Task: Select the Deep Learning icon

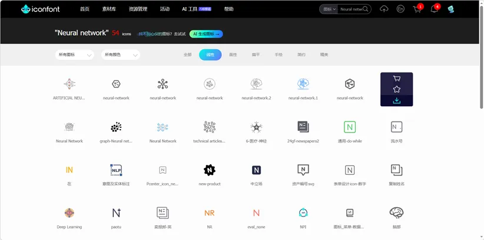Action: [x=69, y=213]
